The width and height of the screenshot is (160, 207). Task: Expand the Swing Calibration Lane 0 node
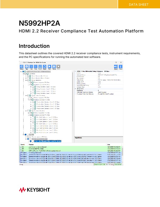31,87
